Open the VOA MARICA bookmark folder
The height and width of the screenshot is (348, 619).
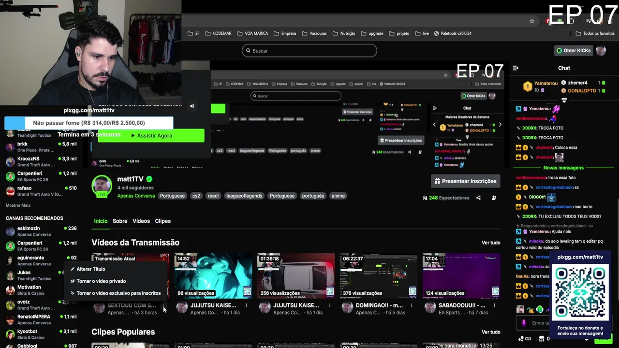click(252, 33)
